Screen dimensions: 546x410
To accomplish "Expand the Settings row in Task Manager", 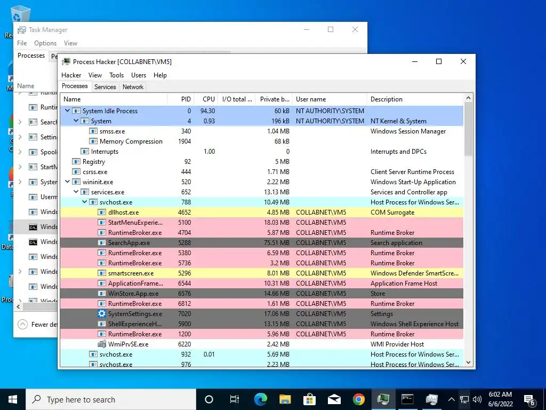I will click(x=20, y=137).
